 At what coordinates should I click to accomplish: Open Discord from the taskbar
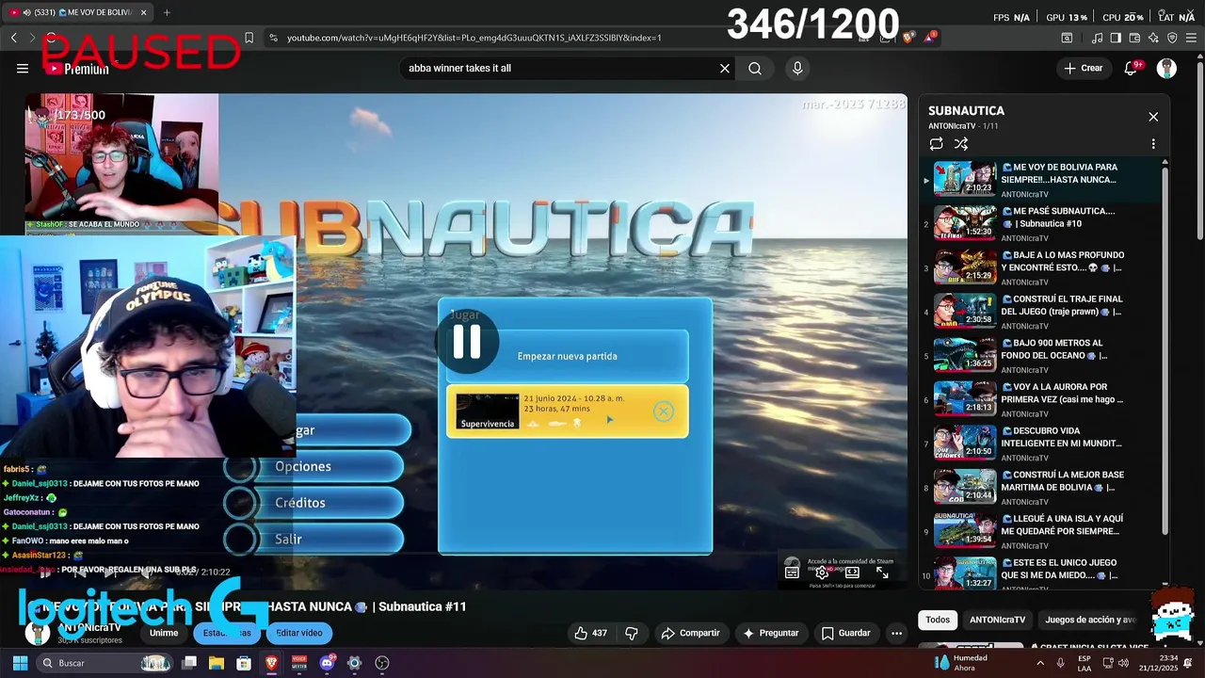[x=327, y=663]
